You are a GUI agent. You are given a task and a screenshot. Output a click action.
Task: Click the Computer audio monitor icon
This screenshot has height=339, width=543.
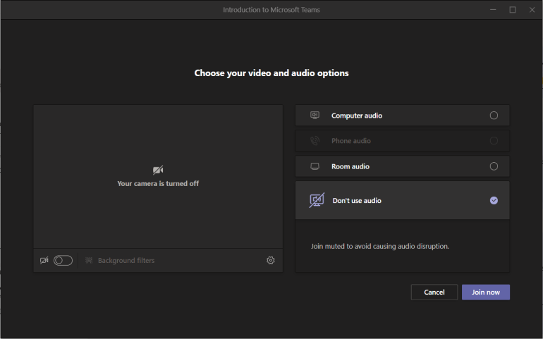[x=315, y=116]
